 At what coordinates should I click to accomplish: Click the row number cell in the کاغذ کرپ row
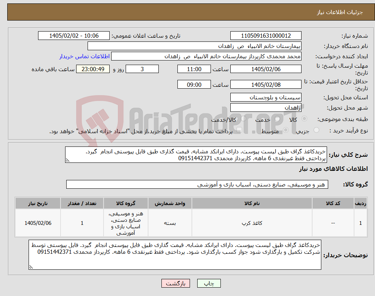[x=361, y=223]
